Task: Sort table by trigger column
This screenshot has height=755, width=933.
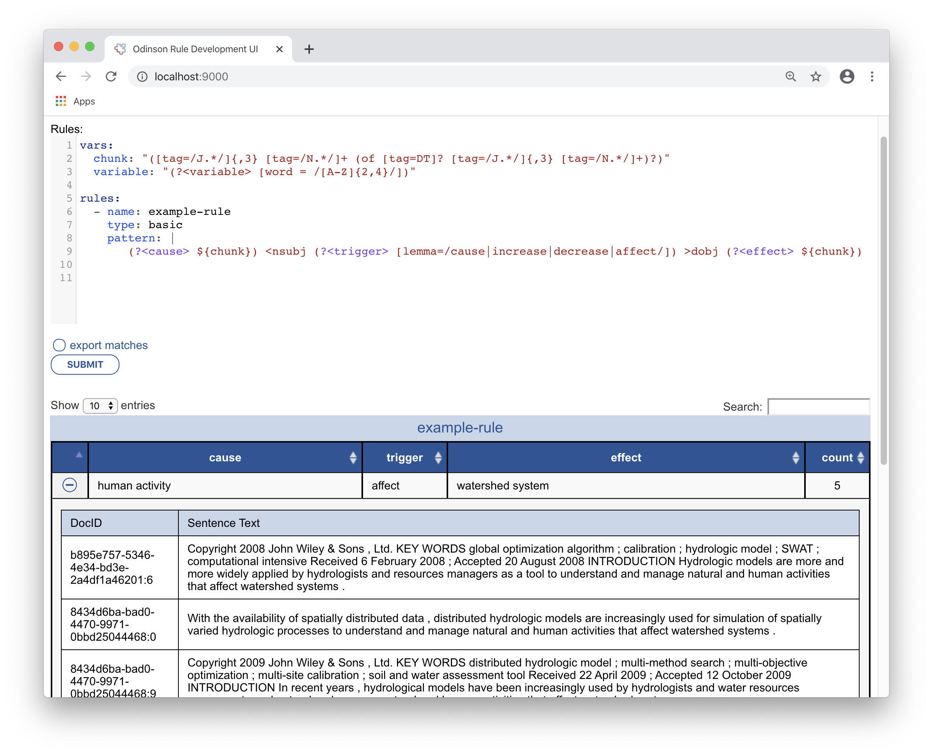Action: click(x=404, y=457)
